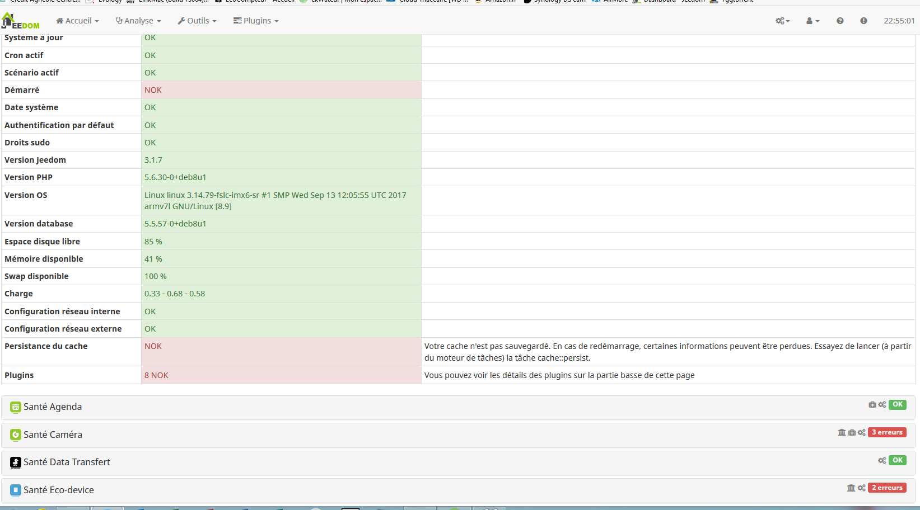Click the Jeedom logo
The width and height of the screenshot is (920, 510).
[21, 21]
